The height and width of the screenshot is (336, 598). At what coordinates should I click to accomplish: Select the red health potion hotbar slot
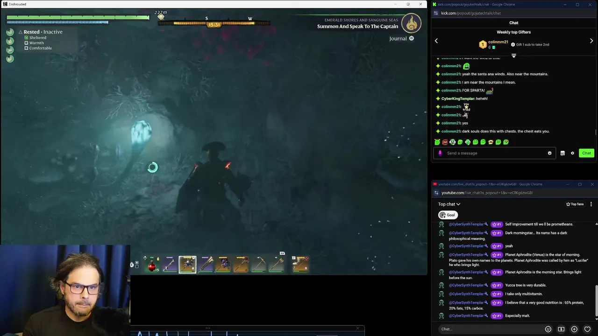tap(152, 265)
